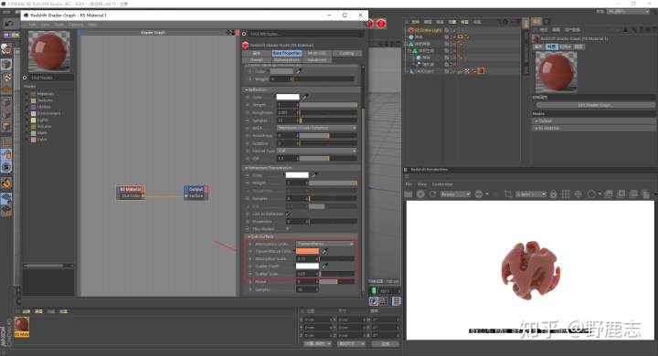
Task: Start render with RenderView play button
Action: coord(420,194)
